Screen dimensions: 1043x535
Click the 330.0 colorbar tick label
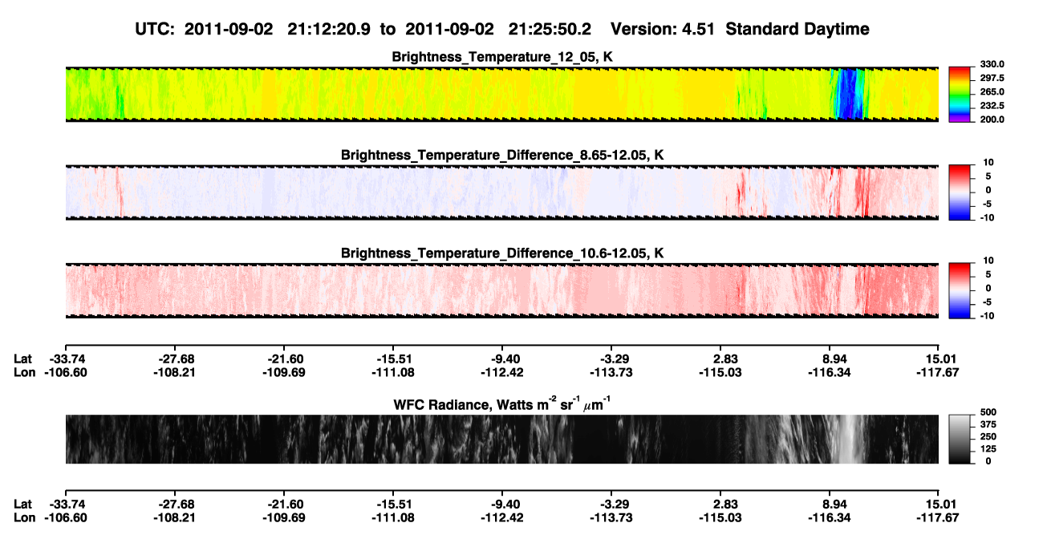click(992, 64)
